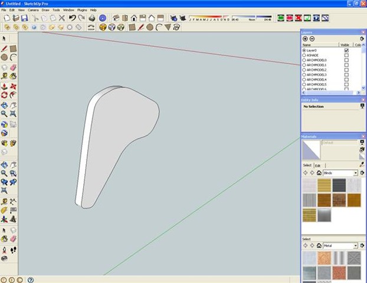This screenshot has height=283, width=367.
Task: Open the Blinds material library dropdown
Action: click(355, 173)
